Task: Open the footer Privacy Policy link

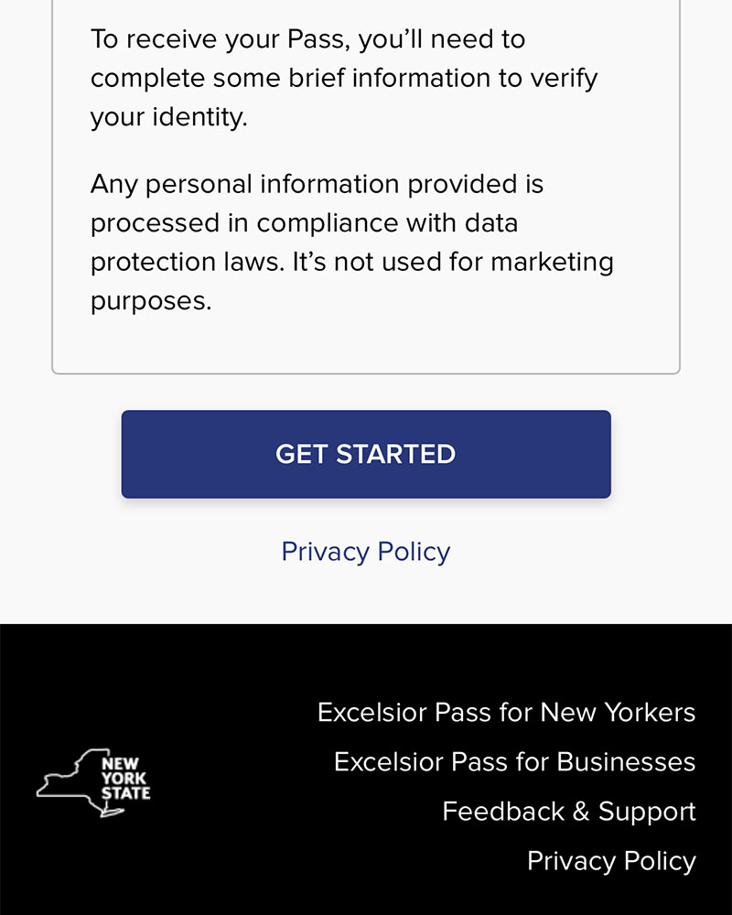Action: [x=611, y=861]
